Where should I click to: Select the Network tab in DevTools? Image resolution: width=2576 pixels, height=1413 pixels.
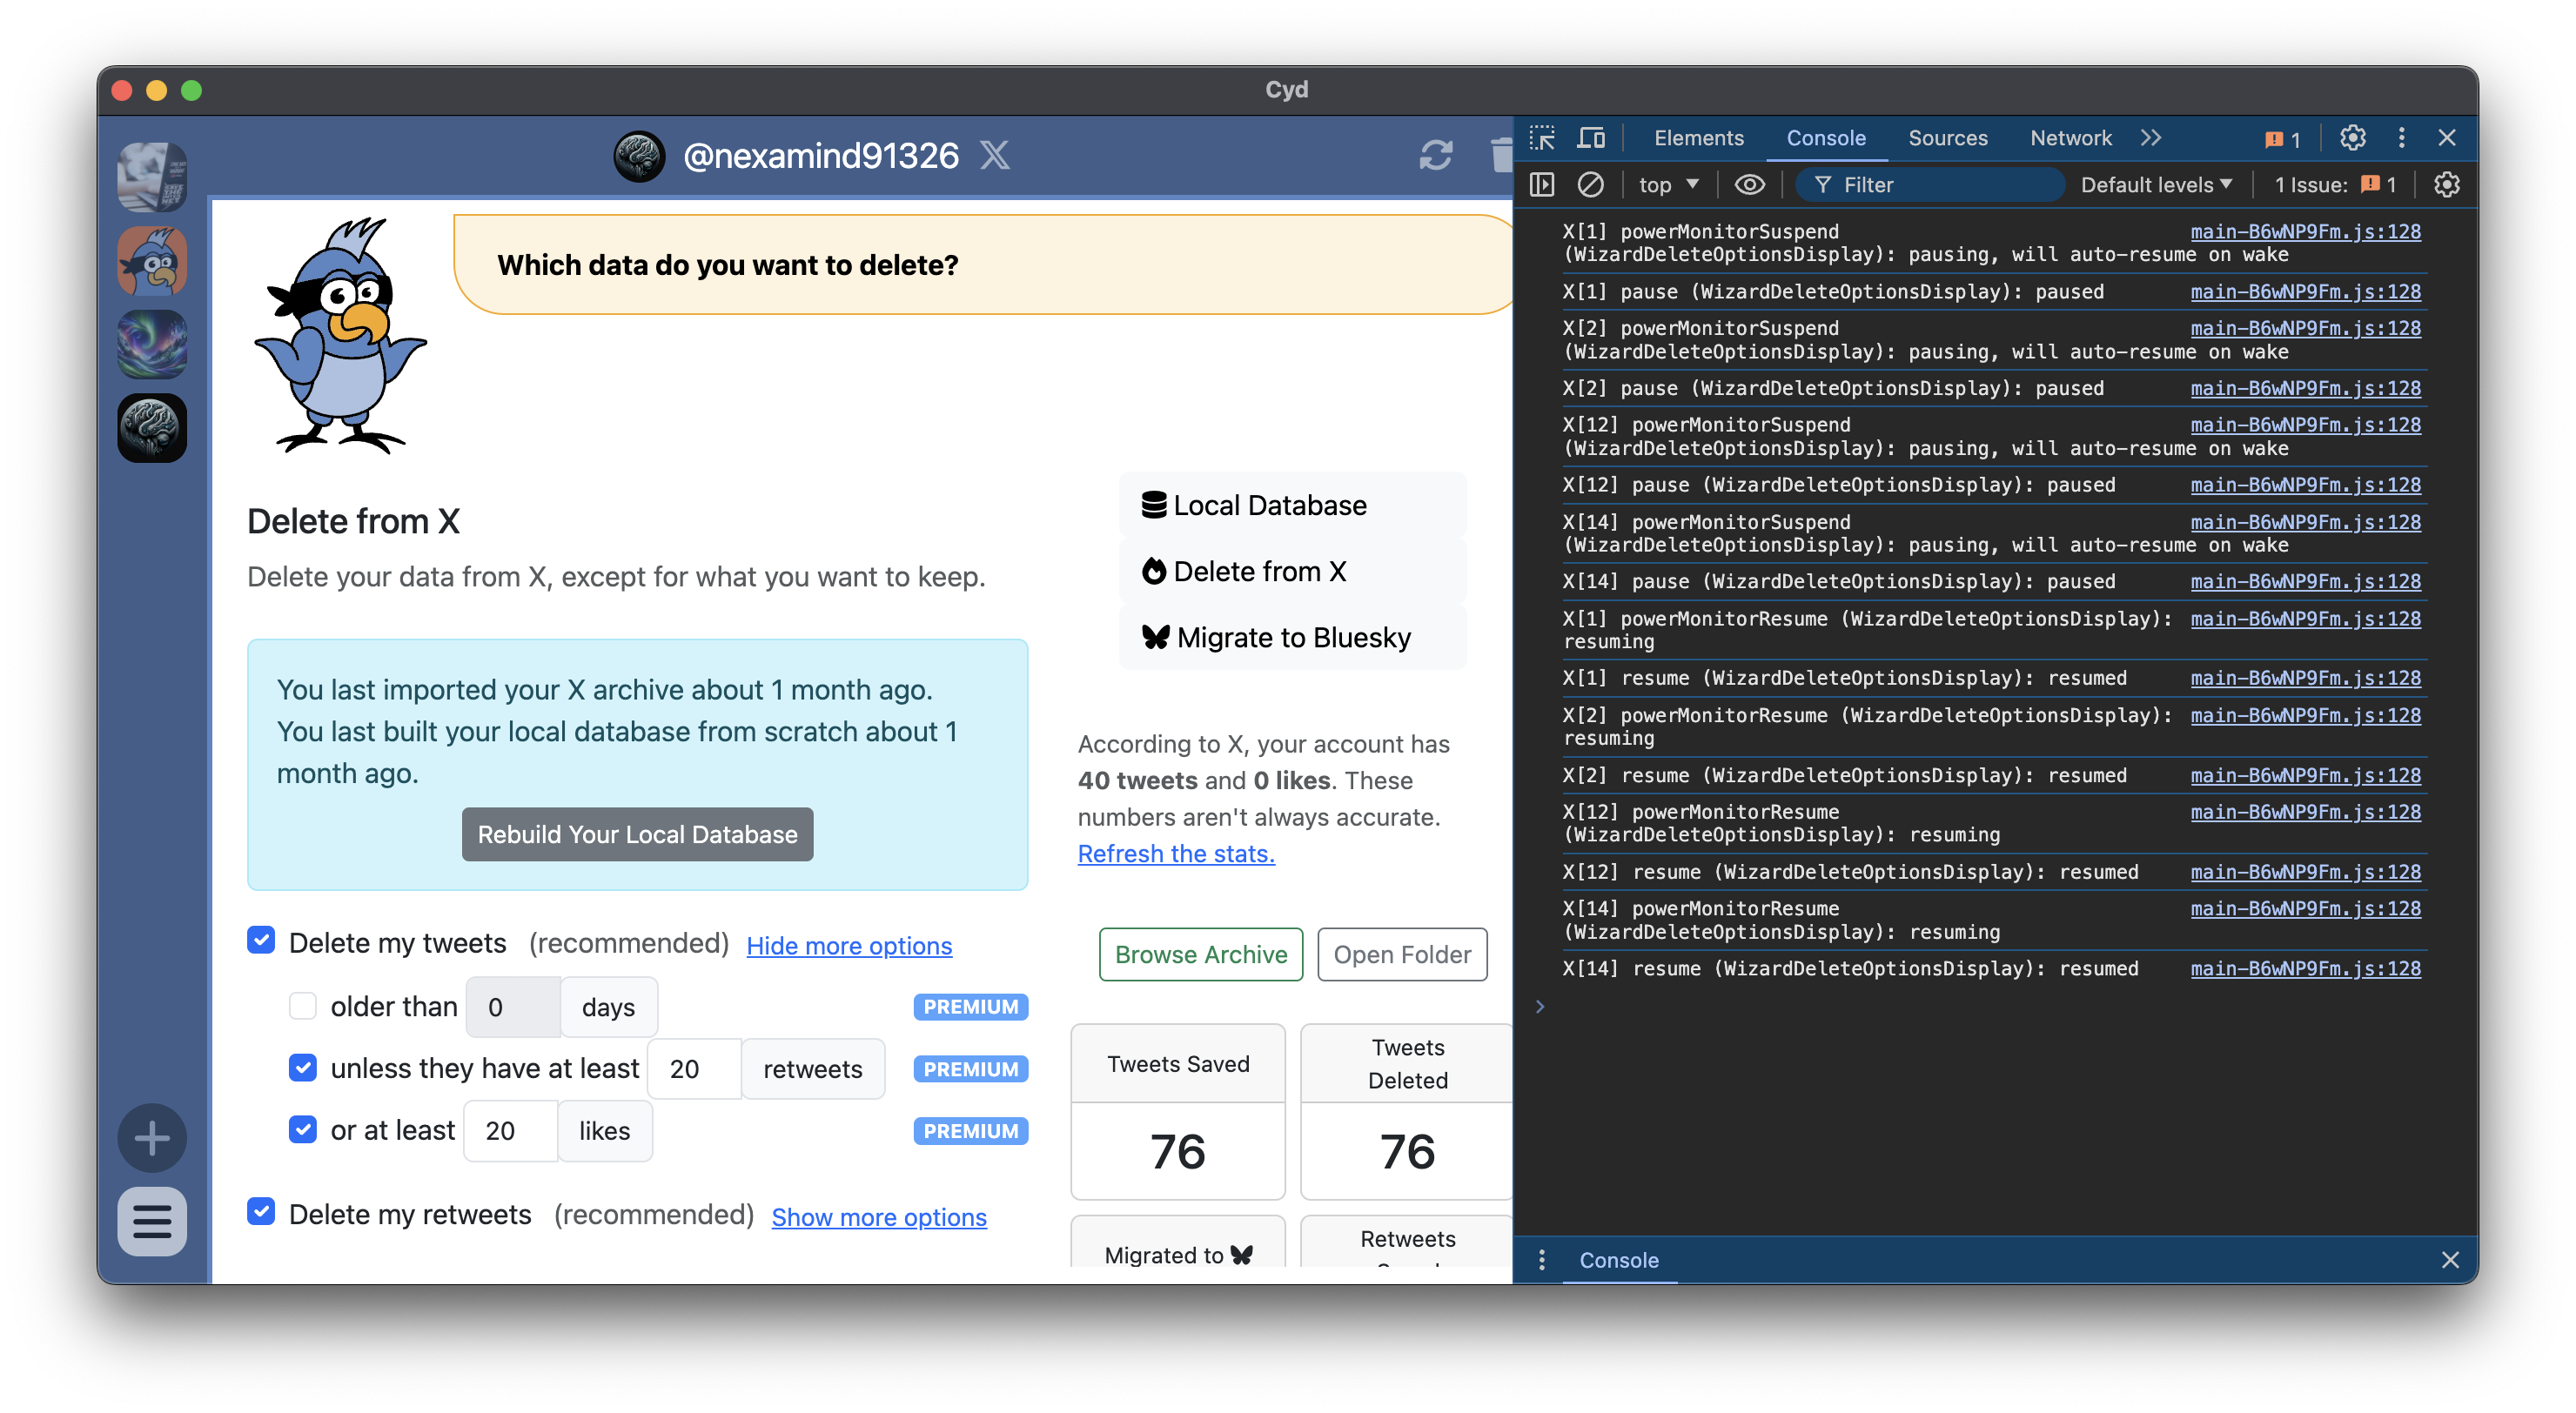click(x=2070, y=138)
